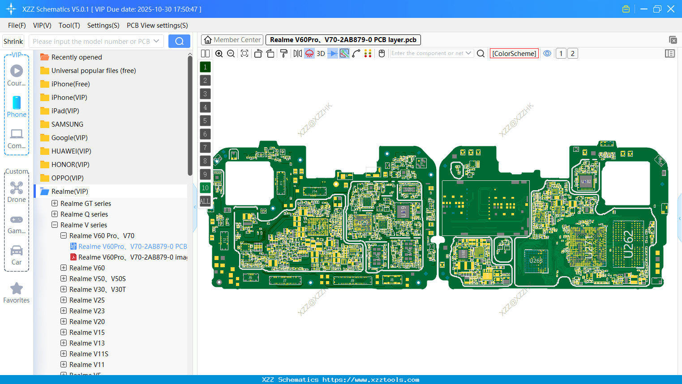
Task: Toggle the net highlight tool
Action: click(344, 53)
